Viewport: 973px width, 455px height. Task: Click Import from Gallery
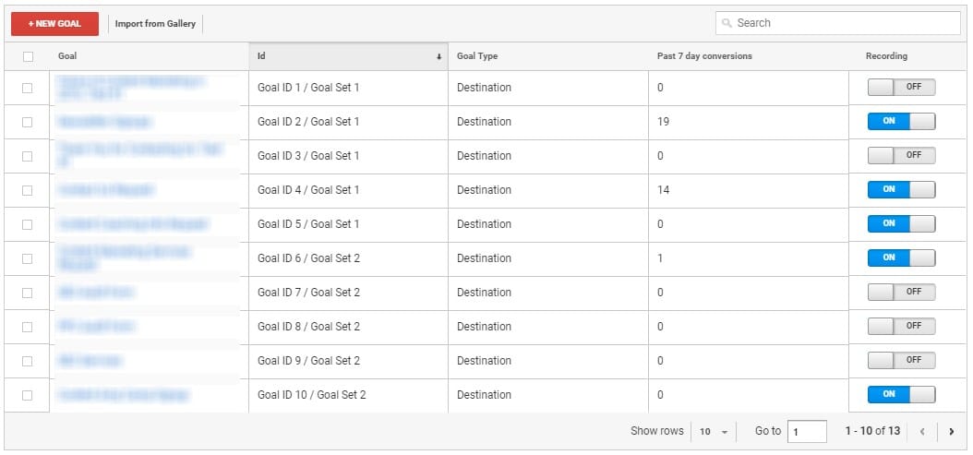[155, 24]
